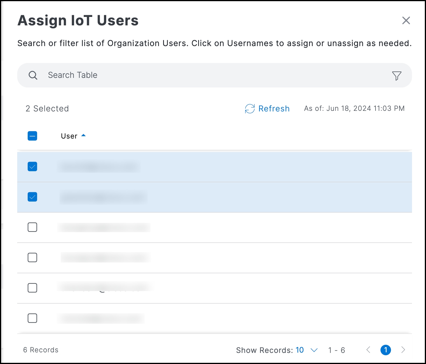
Task: Click the 'Assign IoT Users' dialog title
Action: (x=78, y=21)
